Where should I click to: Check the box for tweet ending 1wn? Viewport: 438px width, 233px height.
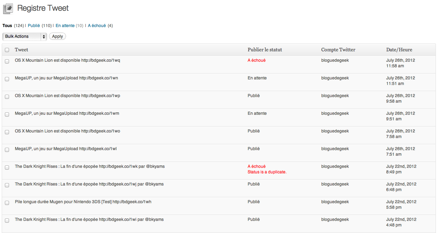[7, 79]
